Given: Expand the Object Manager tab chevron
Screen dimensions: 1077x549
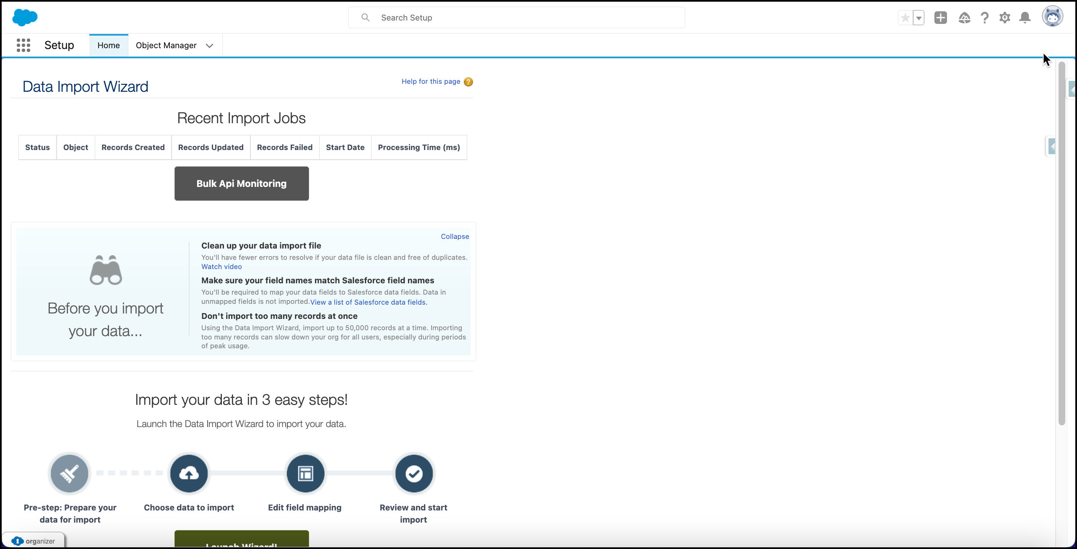Looking at the screenshot, I should [210, 46].
